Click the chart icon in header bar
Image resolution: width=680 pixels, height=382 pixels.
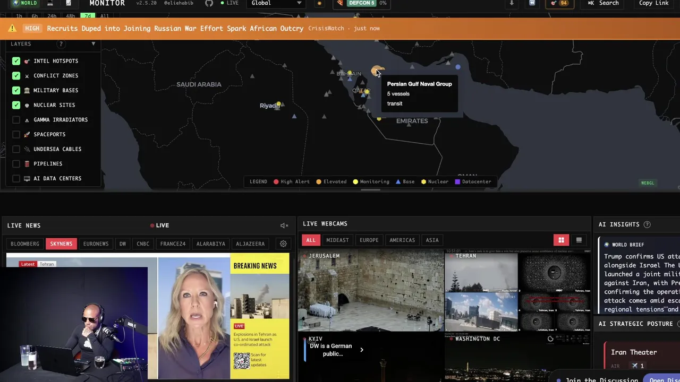[x=69, y=3]
